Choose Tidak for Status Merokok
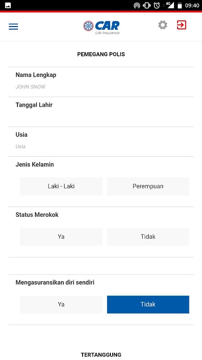 (148, 237)
